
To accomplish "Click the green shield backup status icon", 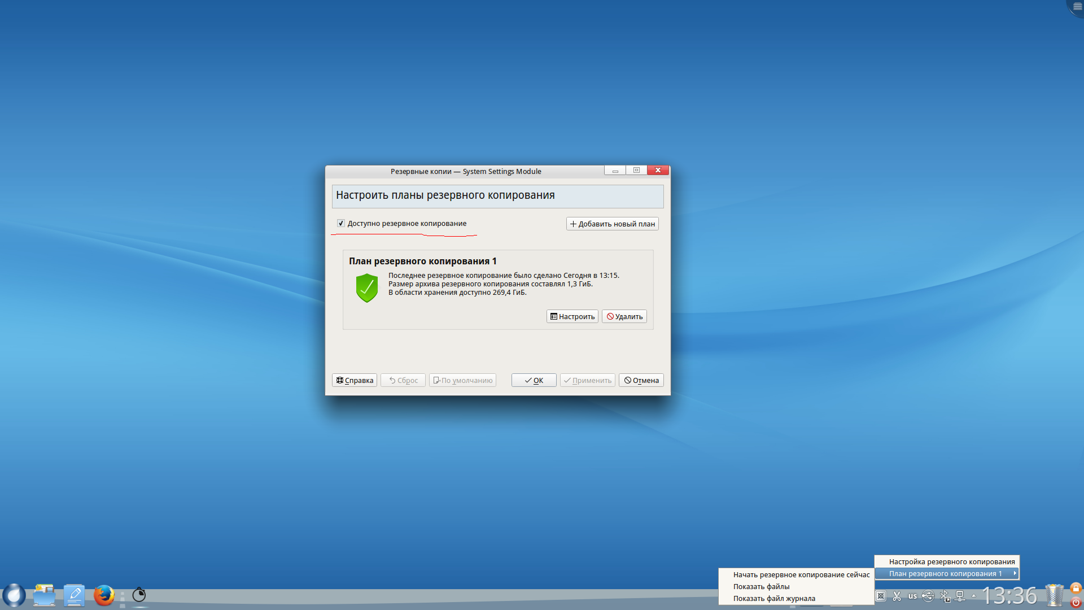I will 367,288.
